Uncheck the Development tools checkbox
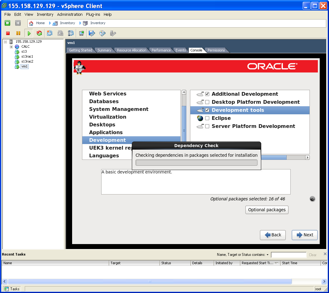The height and width of the screenshot is (293, 329). 207,110
